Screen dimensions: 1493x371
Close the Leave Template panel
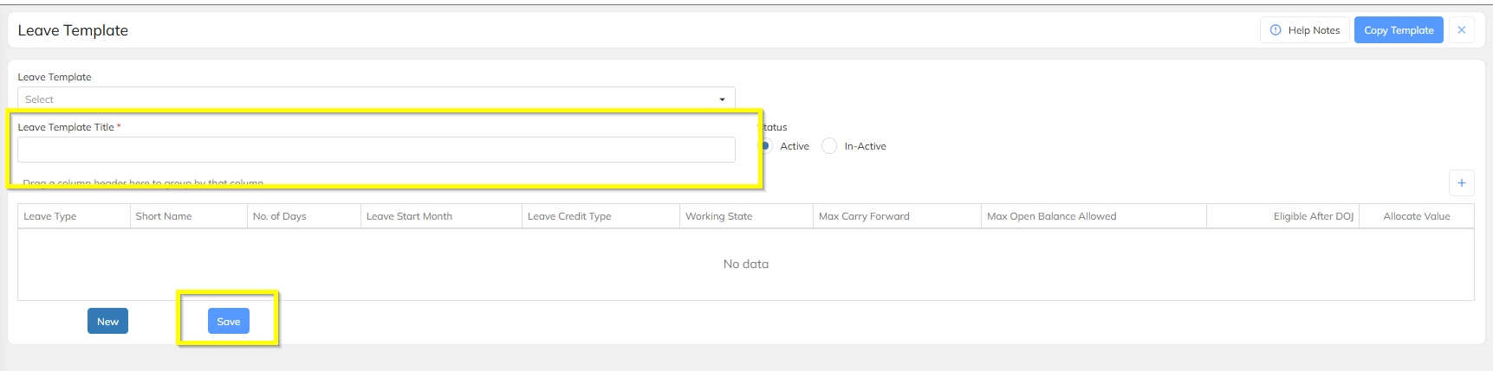coord(1461,30)
